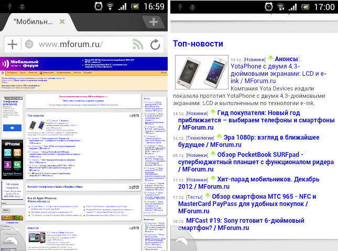Click the Топ-новости heading on zoomed page

pos(198,43)
